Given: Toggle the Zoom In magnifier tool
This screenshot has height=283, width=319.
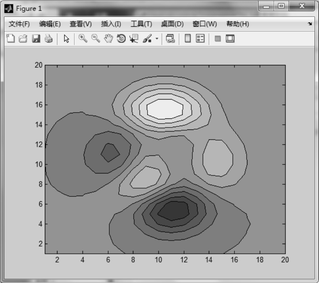Looking at the screenshot, I should [x=83, y=39].
